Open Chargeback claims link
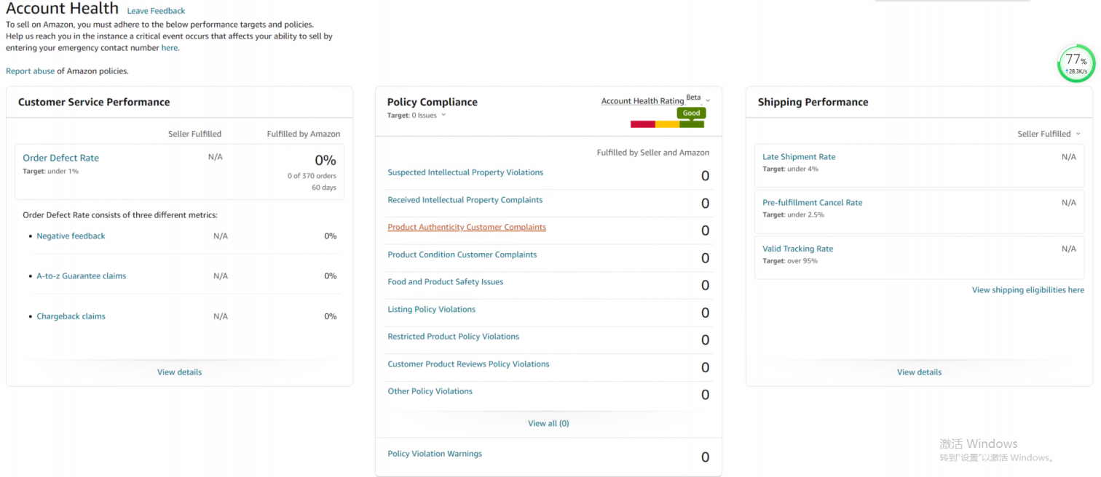Viewport: 1101px width, 477px height. point(71,317)
